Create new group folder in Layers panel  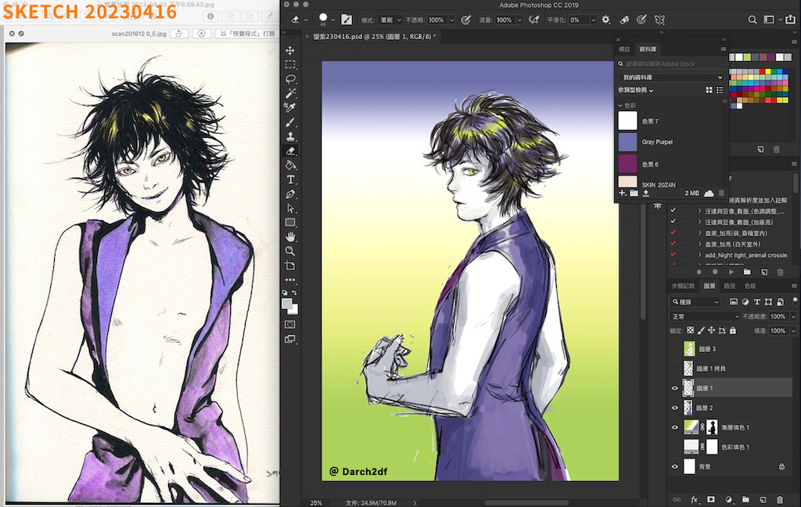click(x=745, y=499)
